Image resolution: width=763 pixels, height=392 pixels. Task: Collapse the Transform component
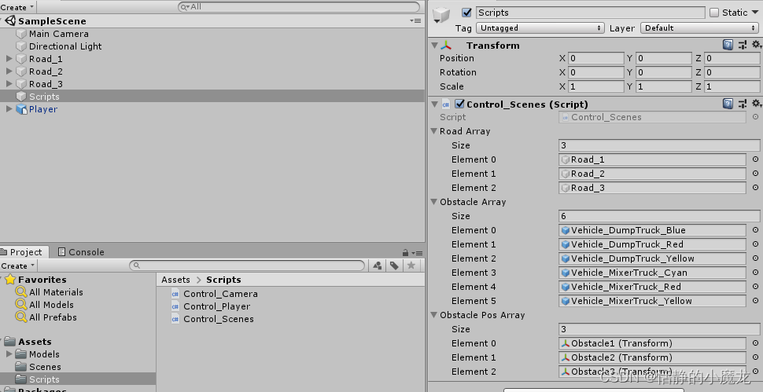coord(434,46)
